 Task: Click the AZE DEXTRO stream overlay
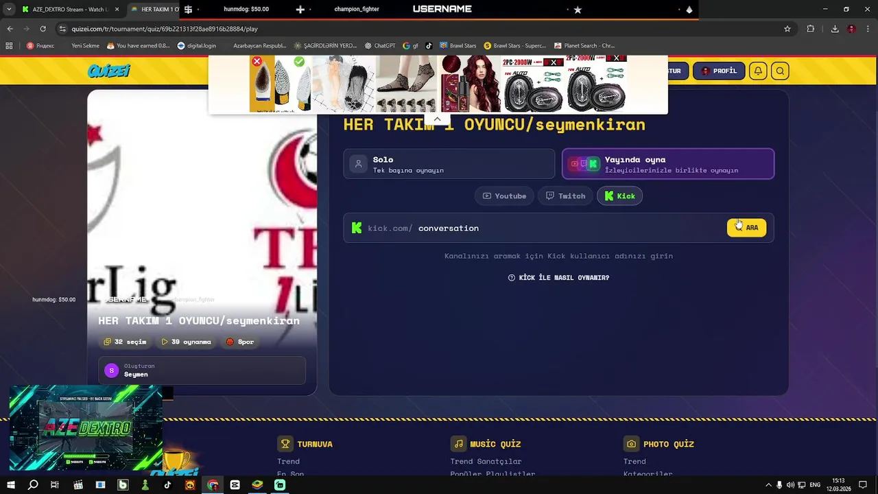click(86, 427)
